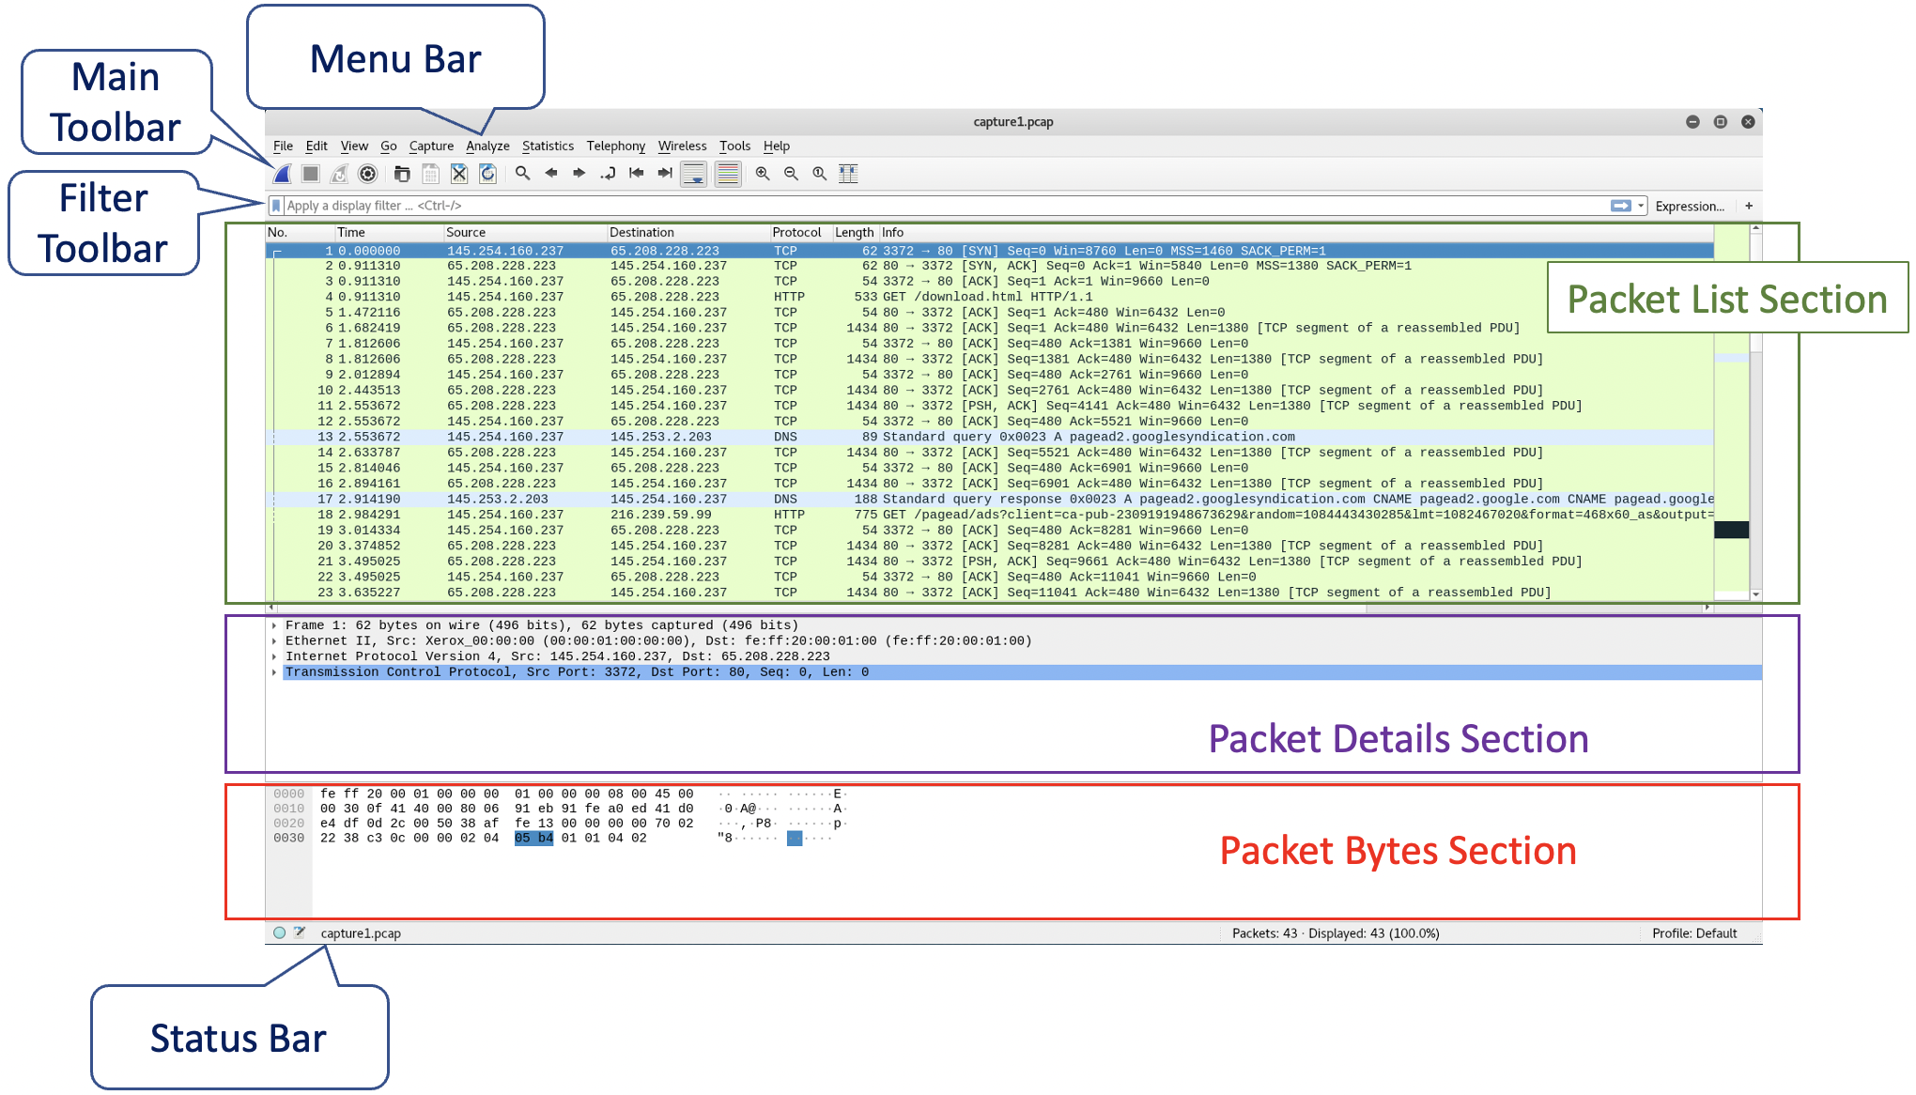Jump to the last packet

(x=665, y=174)
